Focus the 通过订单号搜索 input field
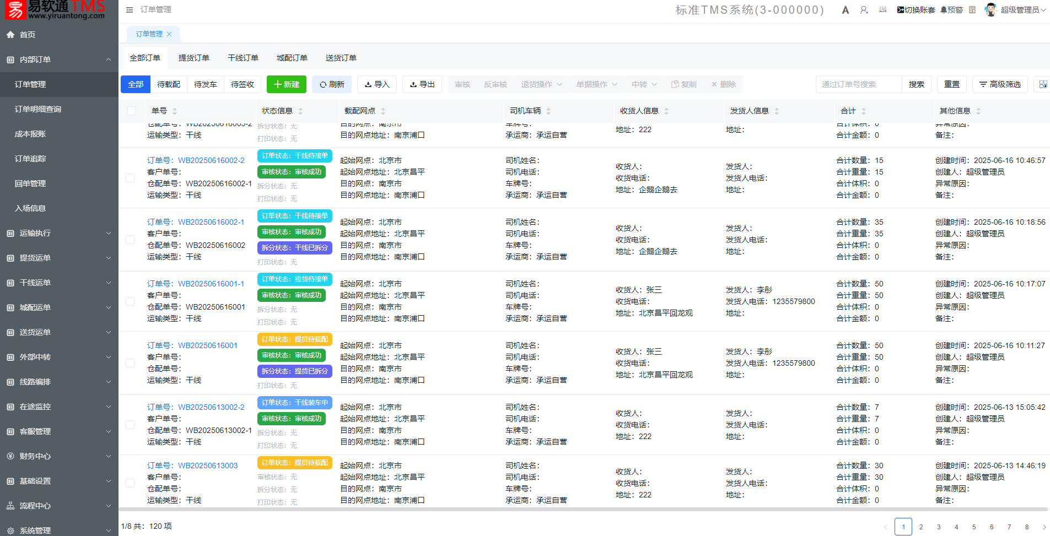The height and width of the screenshot is (536, 1050). 859,84
